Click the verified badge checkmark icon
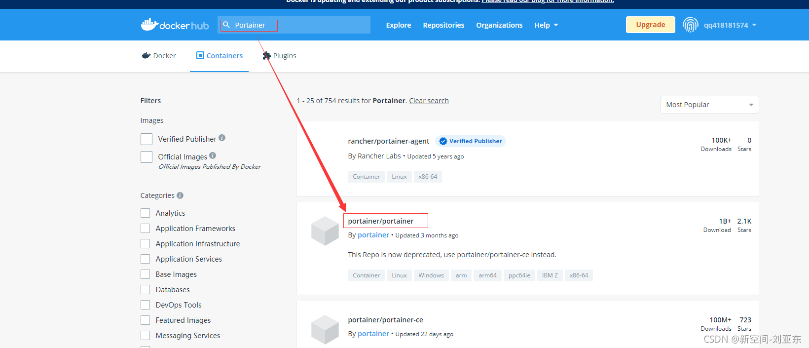This screenshot has height=348, width=809. [x=443, y=141]
